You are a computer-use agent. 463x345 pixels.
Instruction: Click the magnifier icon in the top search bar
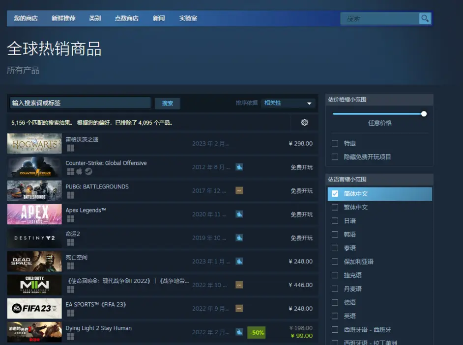click(424, 18)
